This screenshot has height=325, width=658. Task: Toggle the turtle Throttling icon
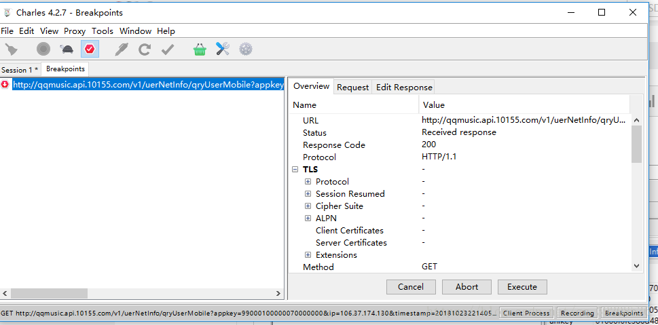[x=67, y=50]
